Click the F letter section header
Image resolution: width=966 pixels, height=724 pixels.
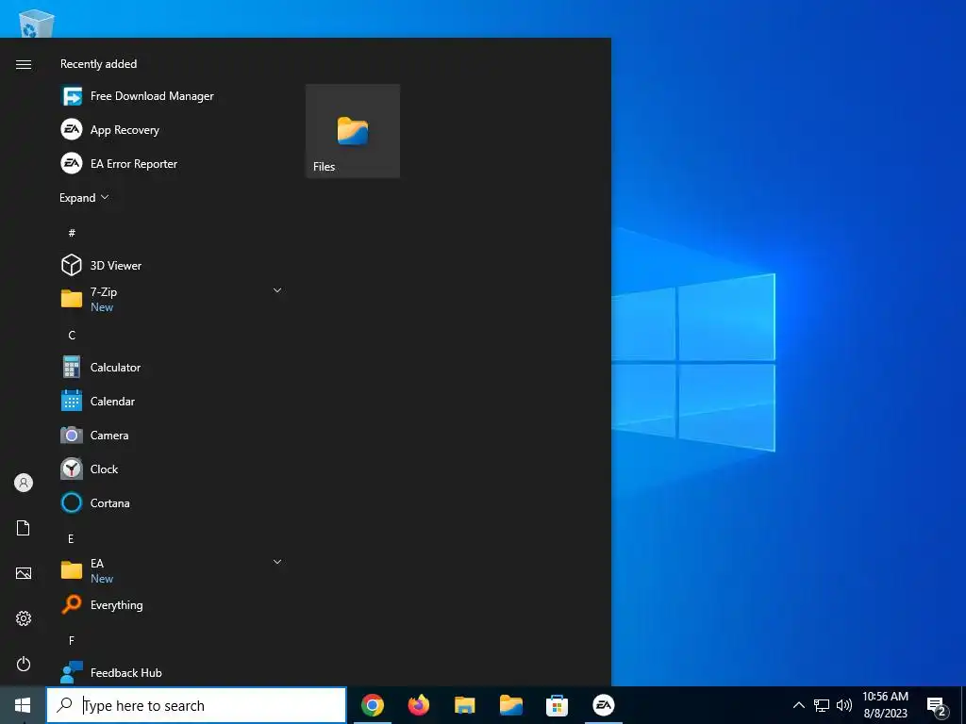pyautogui.click(x=72, y=641)
